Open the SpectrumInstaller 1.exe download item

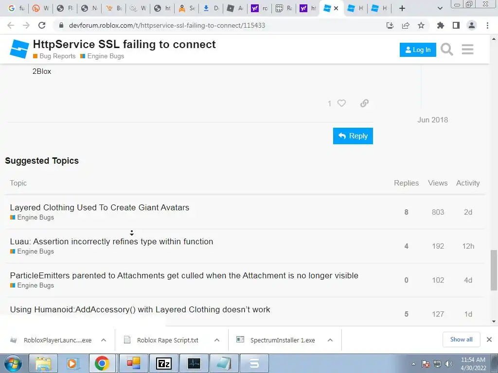pyautogui.click(x=283, y=340)
